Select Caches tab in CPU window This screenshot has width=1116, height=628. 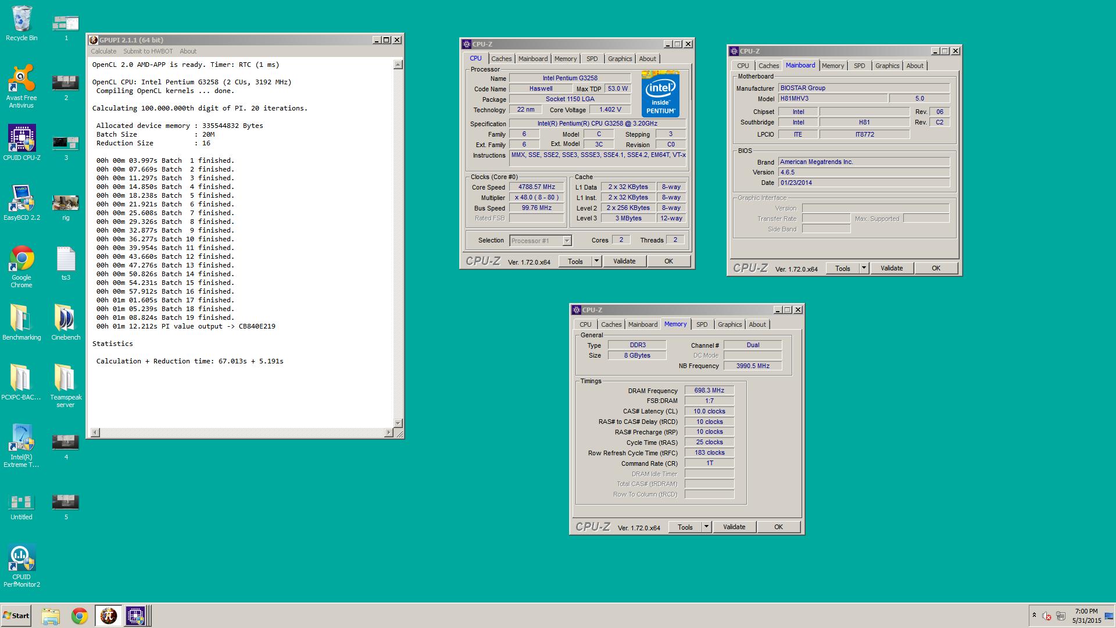pyautogui.click(x=501, y=59)
